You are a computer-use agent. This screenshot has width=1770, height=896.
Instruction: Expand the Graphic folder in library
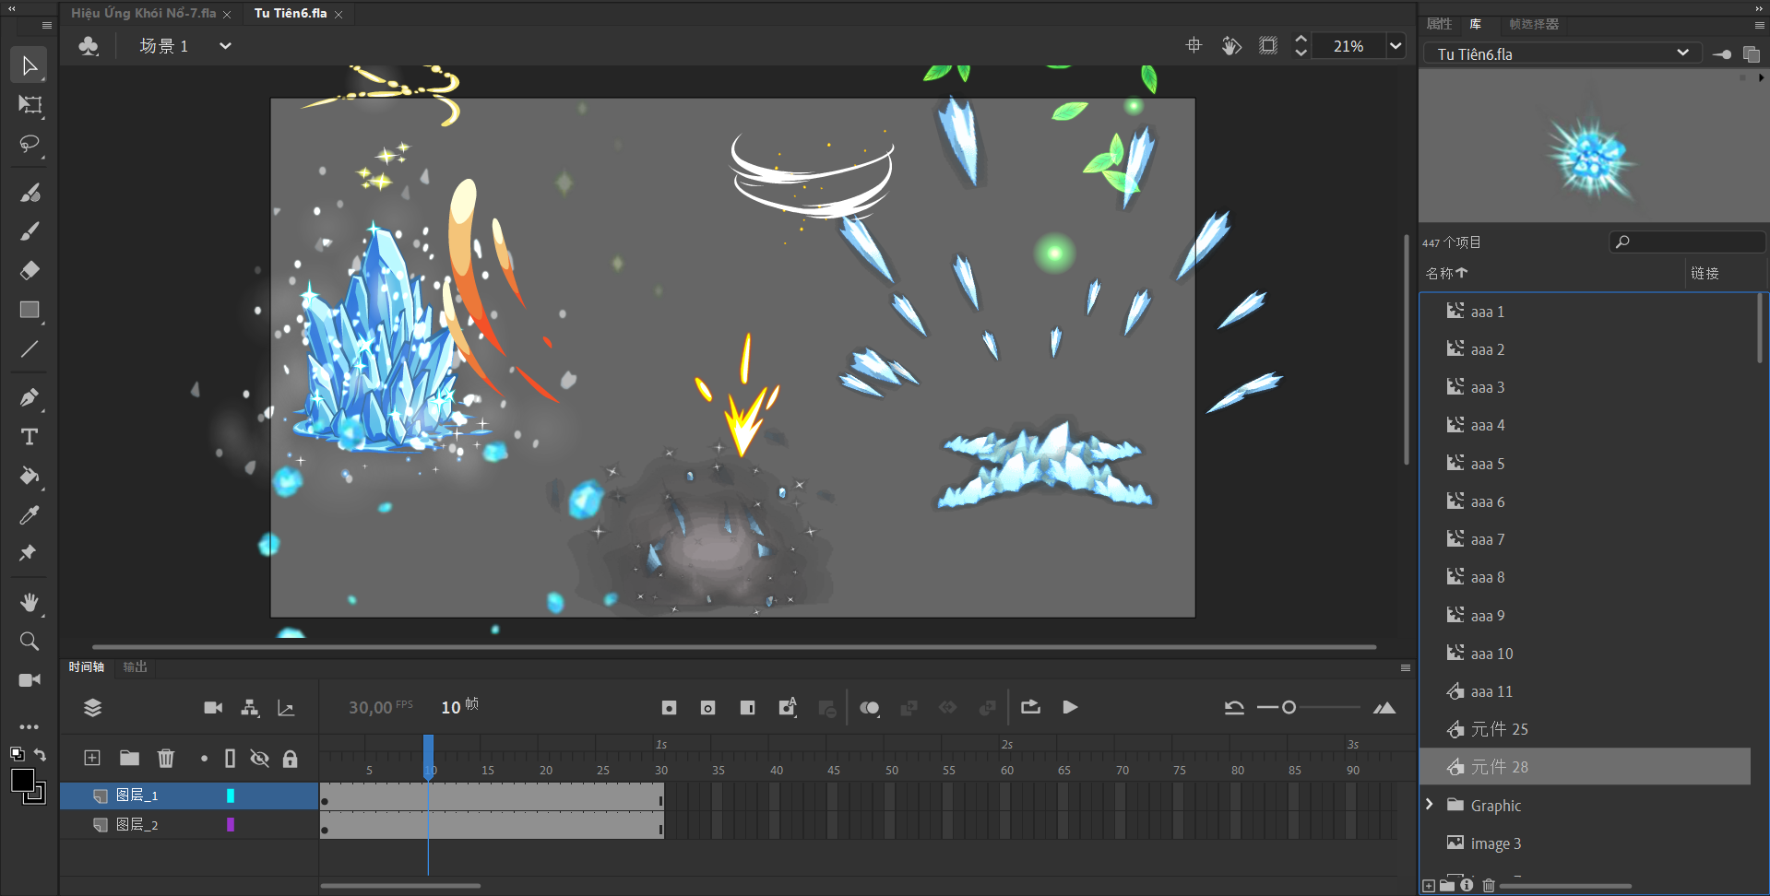pyautogui.click(x=1430, y=805)
